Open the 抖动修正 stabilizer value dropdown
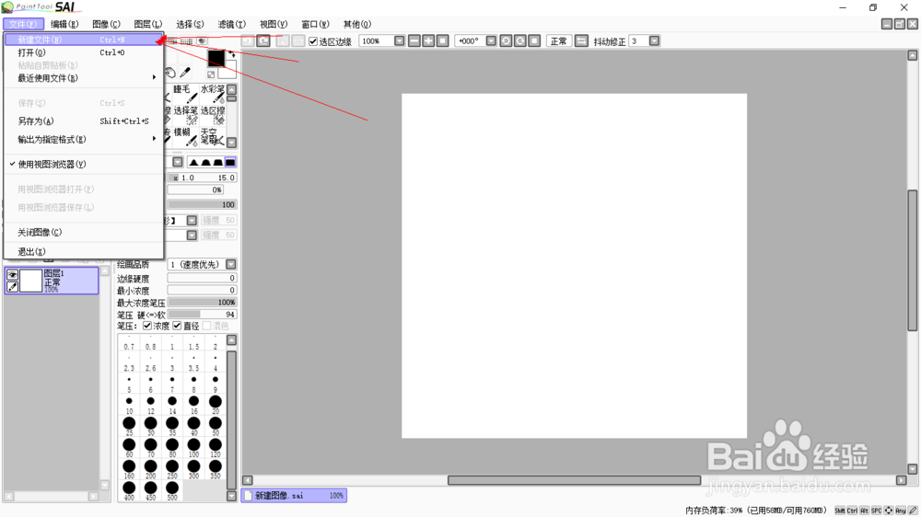Image resolution: width=921 pixels, height=517 pixels. pyautogui.click(x=654, y=40)
